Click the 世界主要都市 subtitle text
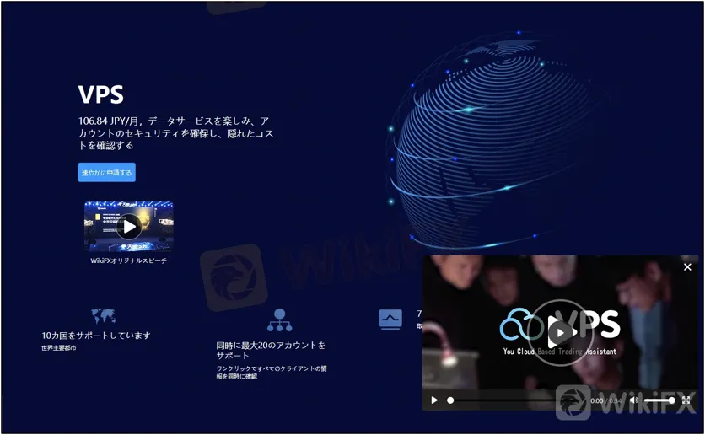This screenshot has width=705, height=435. point(59,348)
